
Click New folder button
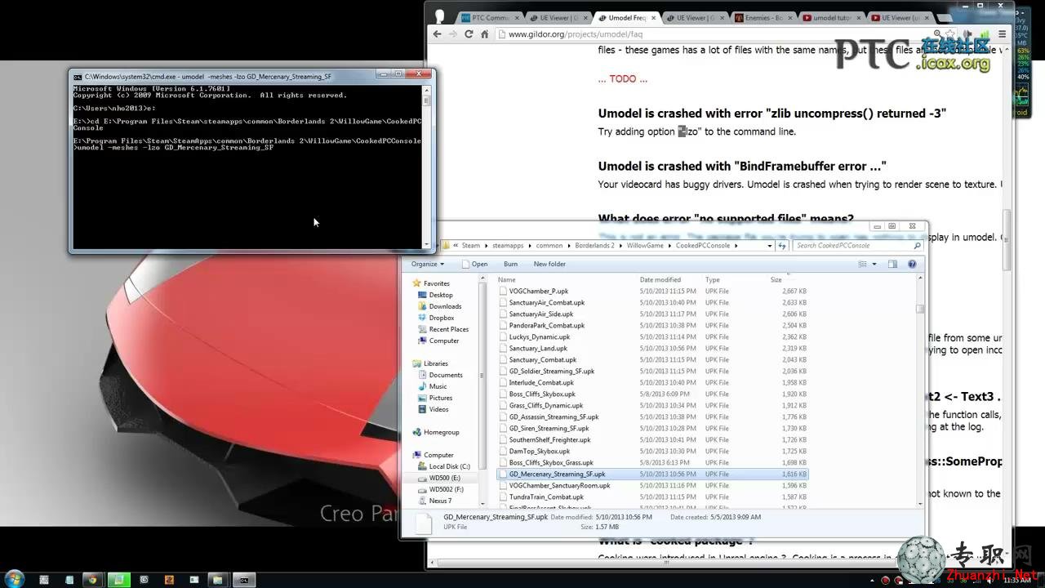[x=549, y=264]
